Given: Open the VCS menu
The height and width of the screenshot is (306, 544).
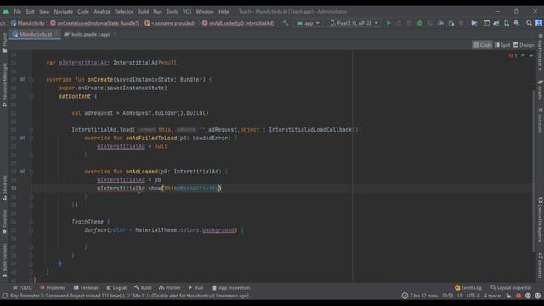Looking at the screenshot, I should point(187,11).
